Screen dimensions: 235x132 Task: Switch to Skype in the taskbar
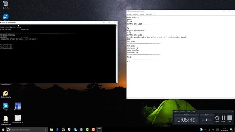click(75, 129)
